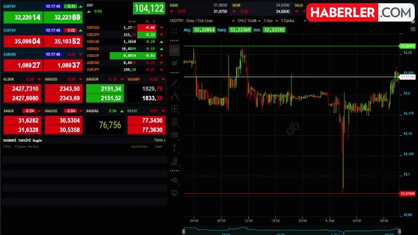The height and width of the screenshot is (235, 418).
Task: Click the Son value 32,22192 above chart
Action: coord(274,30)
